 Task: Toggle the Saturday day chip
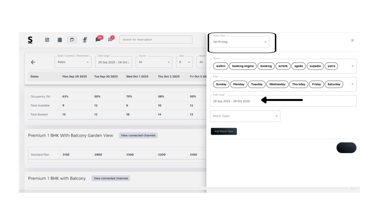pyautogui.click(x=333, y=84)
